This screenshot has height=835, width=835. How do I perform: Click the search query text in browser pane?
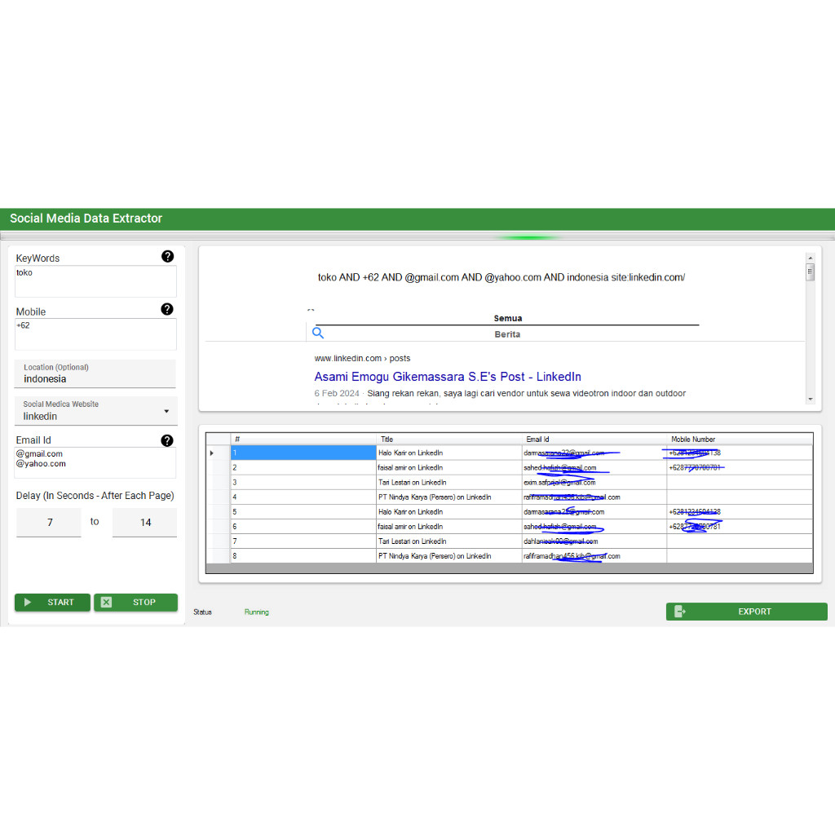click(501, 277)
